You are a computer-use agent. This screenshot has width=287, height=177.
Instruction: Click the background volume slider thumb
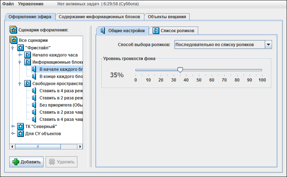click(180, 70)
